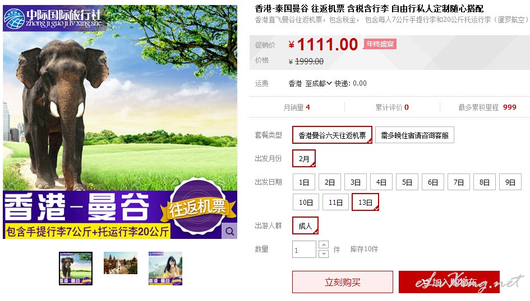Image resolution: width=530 pixels, height=301 pixels.
Task: Click the red add to cart button
Action: (449, 282)
